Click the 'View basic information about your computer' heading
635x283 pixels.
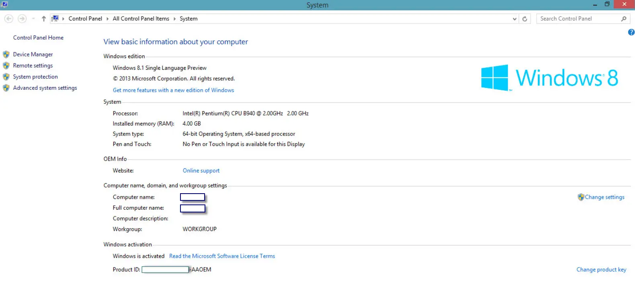(176, 42)
